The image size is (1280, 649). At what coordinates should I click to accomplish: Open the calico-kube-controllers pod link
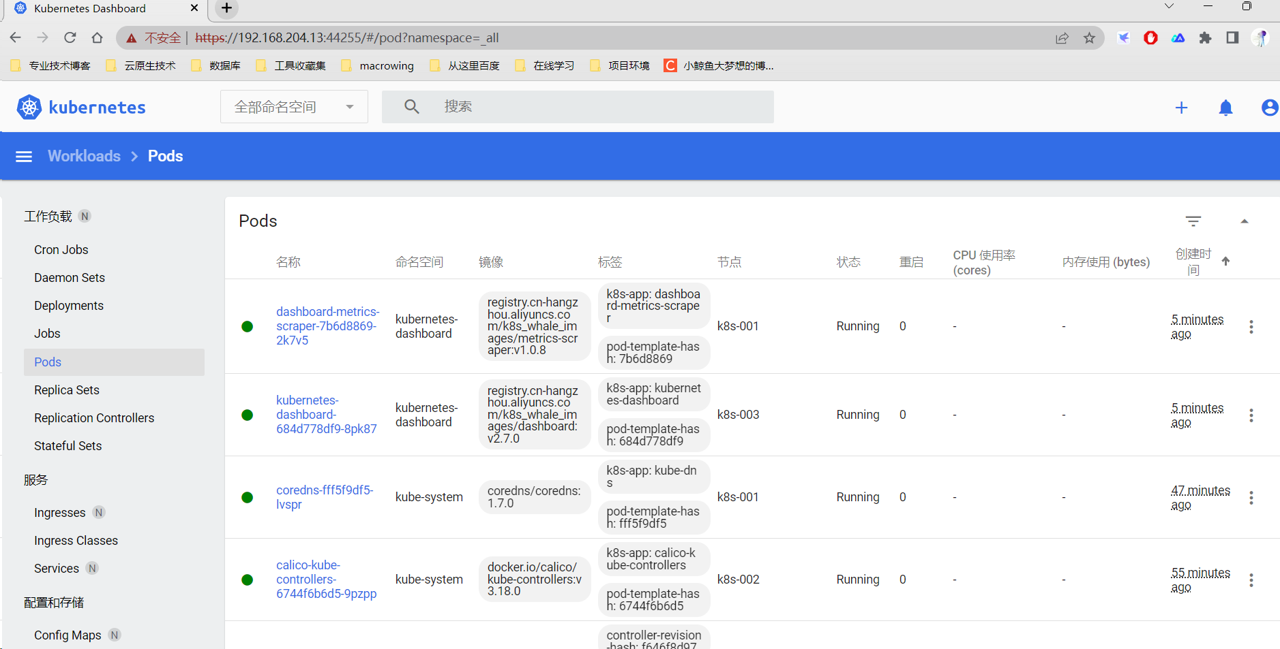click(x=326, y=580)
